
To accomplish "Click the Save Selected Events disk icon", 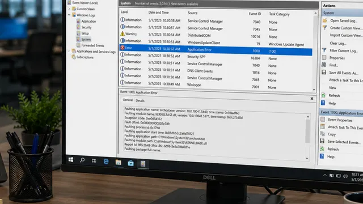I will pyautogui.click(x=322, y=141).
